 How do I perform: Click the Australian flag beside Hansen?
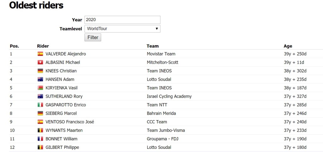(40, 79)
